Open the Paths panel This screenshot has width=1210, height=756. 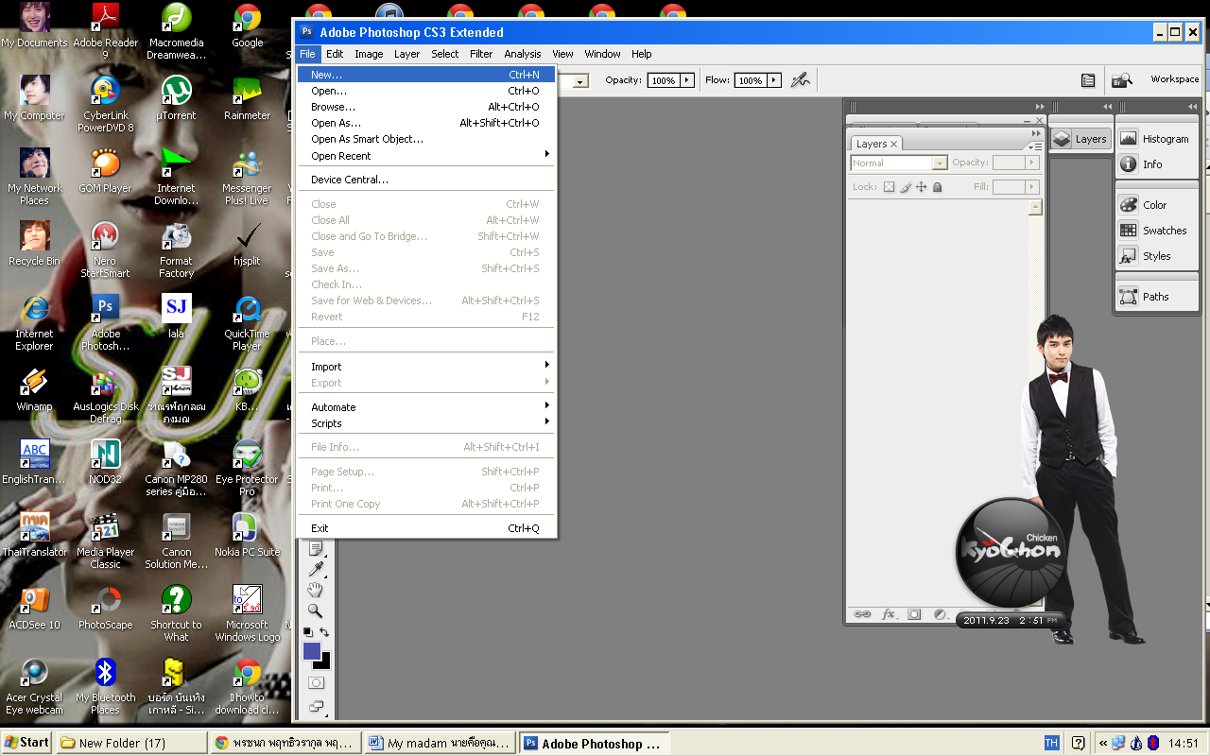click(x=1156, y=297)
